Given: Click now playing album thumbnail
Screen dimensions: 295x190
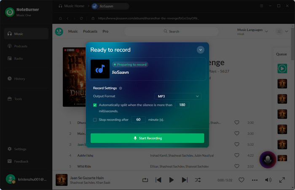Looking at the screenshot, I should tap(62, 180).
